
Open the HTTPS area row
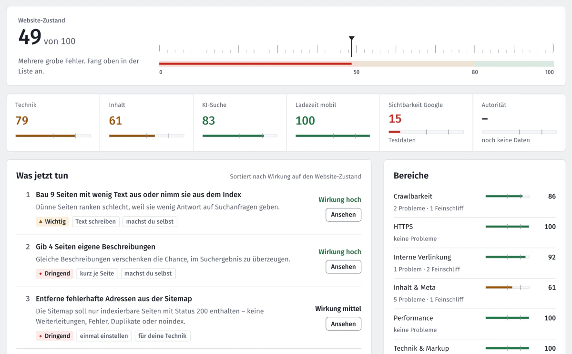[x=475, y=232]
